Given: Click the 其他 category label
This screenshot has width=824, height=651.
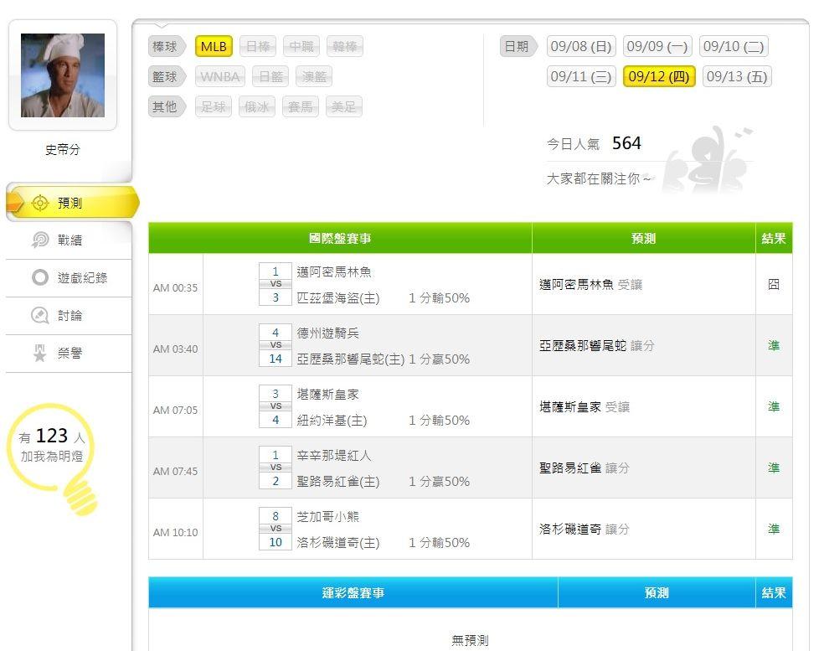Looking at the screenshot, I should pyautogui.click(x=166, y=106).
